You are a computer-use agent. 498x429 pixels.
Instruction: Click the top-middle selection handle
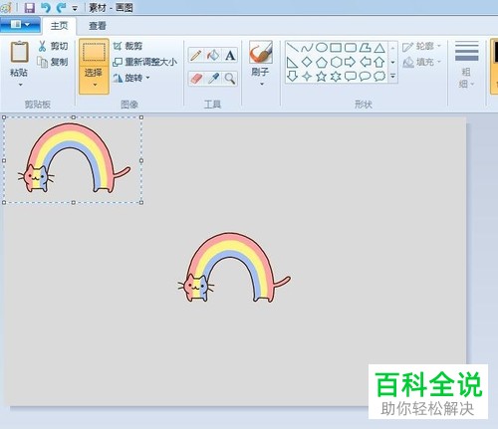coord(74,117)
